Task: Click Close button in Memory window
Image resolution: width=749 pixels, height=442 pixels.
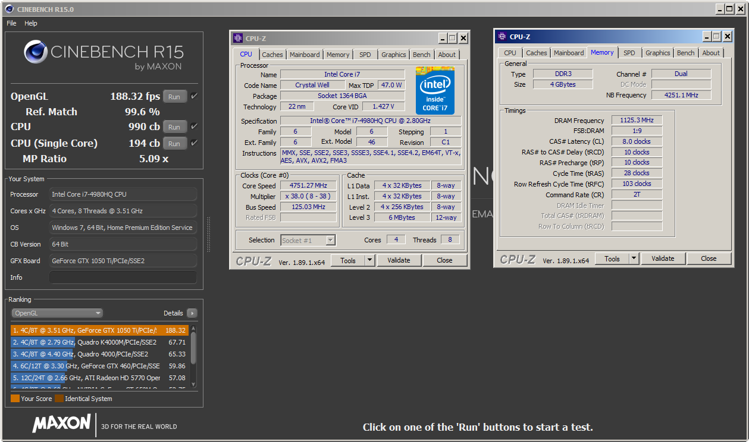Action: pyautogui.click(x=709, y=258)
